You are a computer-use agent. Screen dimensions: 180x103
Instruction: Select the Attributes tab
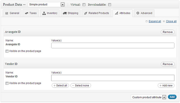point(123,13)
